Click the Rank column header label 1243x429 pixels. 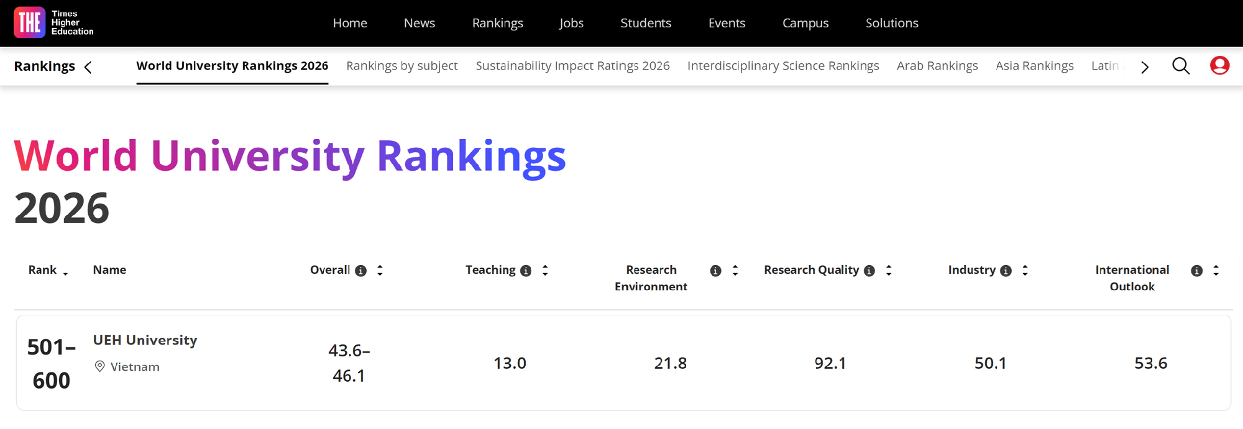(42, 270)
